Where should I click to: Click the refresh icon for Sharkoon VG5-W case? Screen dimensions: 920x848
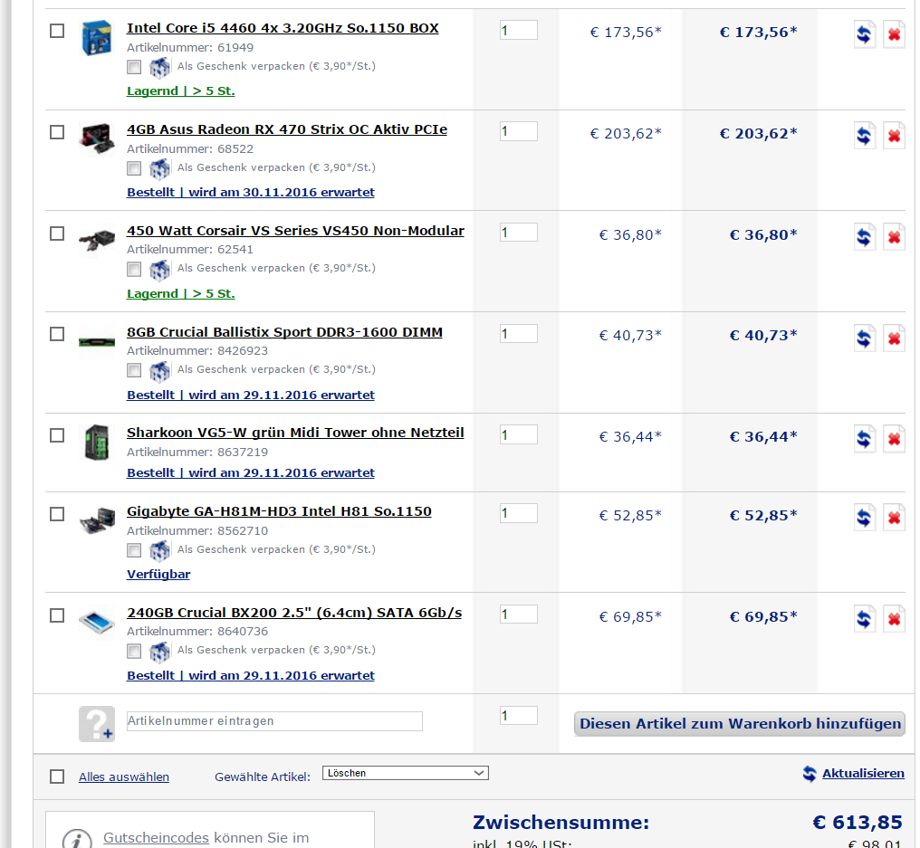click(x=864, y=439)
